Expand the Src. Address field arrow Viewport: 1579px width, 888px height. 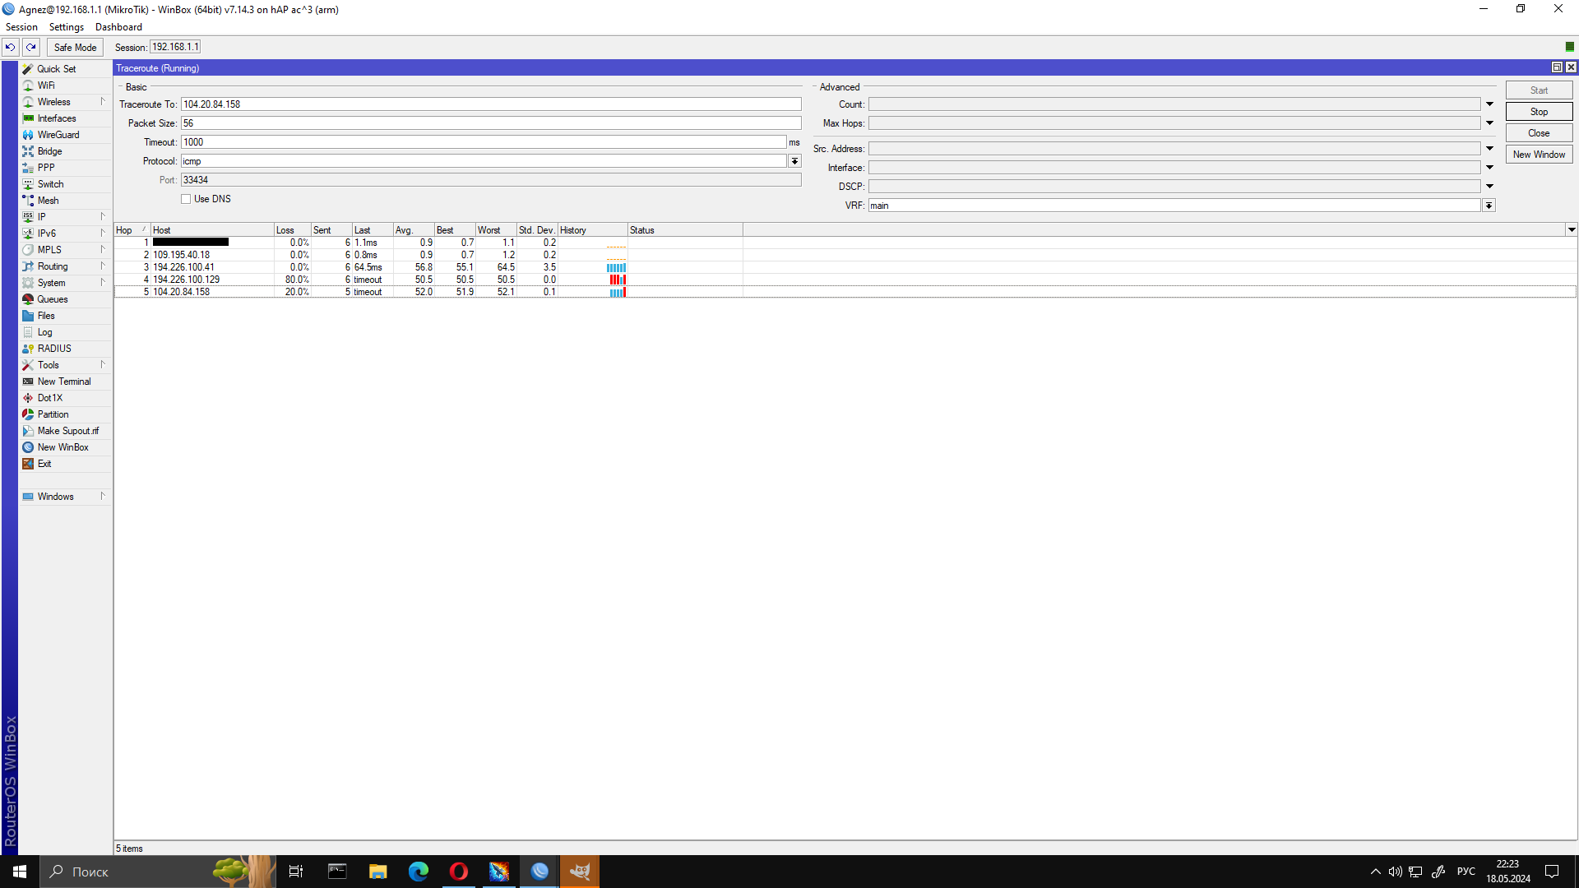click(1489, 149)
